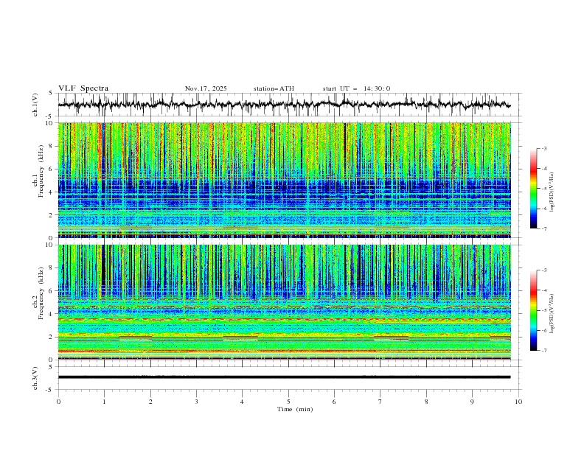
Task: Click the ch.1 spectrogram panel
Action: 285,180
